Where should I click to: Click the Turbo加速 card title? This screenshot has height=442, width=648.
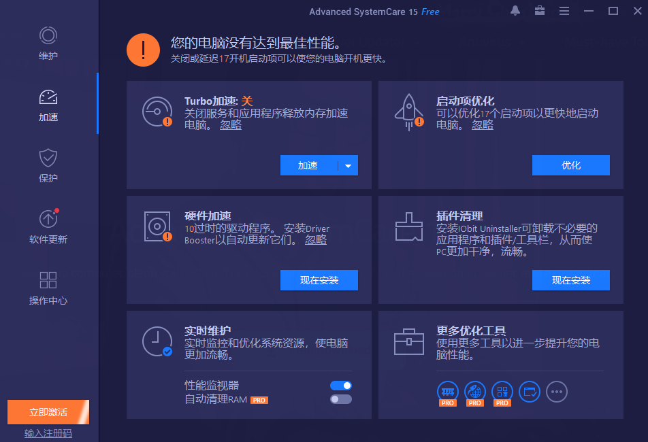click(218, 101)
